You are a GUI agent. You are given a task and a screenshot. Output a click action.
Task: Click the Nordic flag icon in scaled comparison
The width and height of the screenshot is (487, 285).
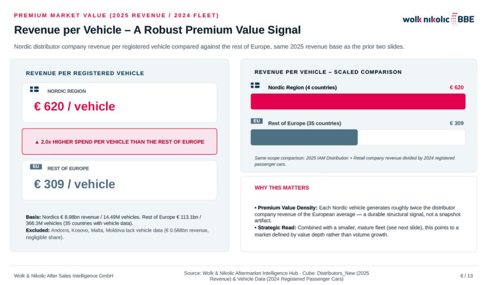click(x=255, y=85)
